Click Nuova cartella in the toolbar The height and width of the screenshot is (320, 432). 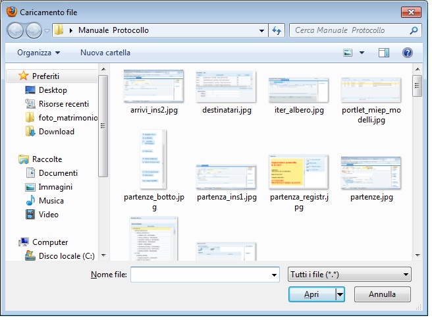[x=105, y=53]
